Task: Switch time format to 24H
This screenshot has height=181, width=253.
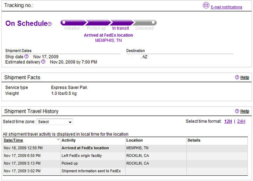Action: pyautogui.click(x=241, y=121)
